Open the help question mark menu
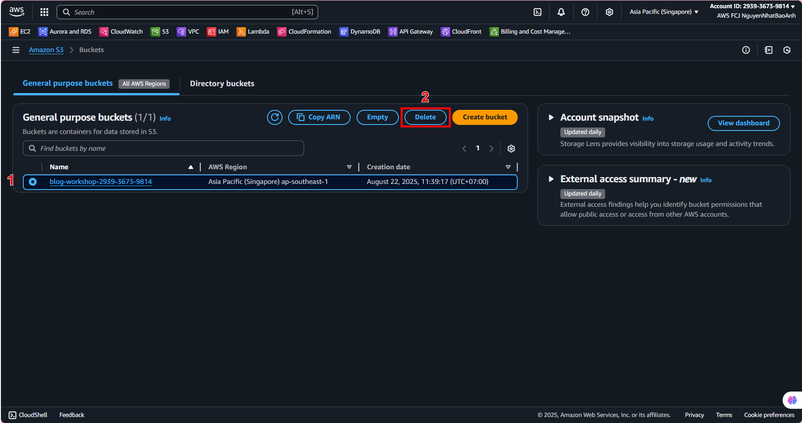The image size is (802, 423). click(585, 12)
